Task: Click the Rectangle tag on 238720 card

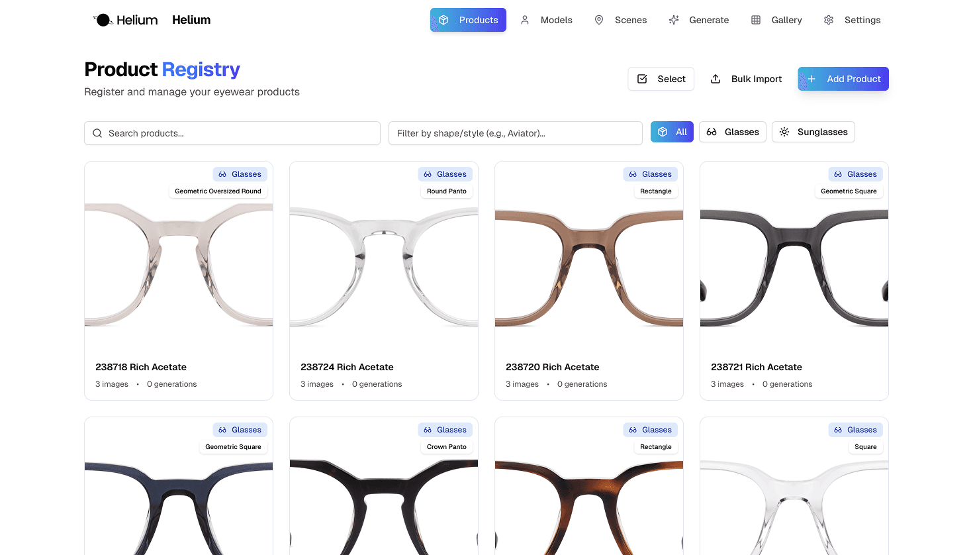Action: point(656,191)
